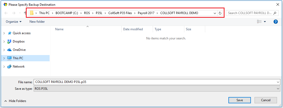The width and height of the screenshot is (283, 108).
Task: Select the Dropbox icon in sidebar
Action: 9,41
